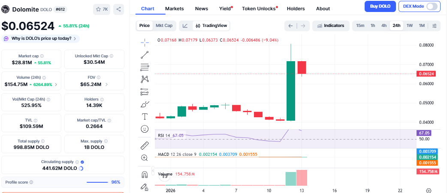Image resolution: width=447 pixels, height=193 pixels.
Task: Click the Buy DOLO button
Action: (380, 6)
